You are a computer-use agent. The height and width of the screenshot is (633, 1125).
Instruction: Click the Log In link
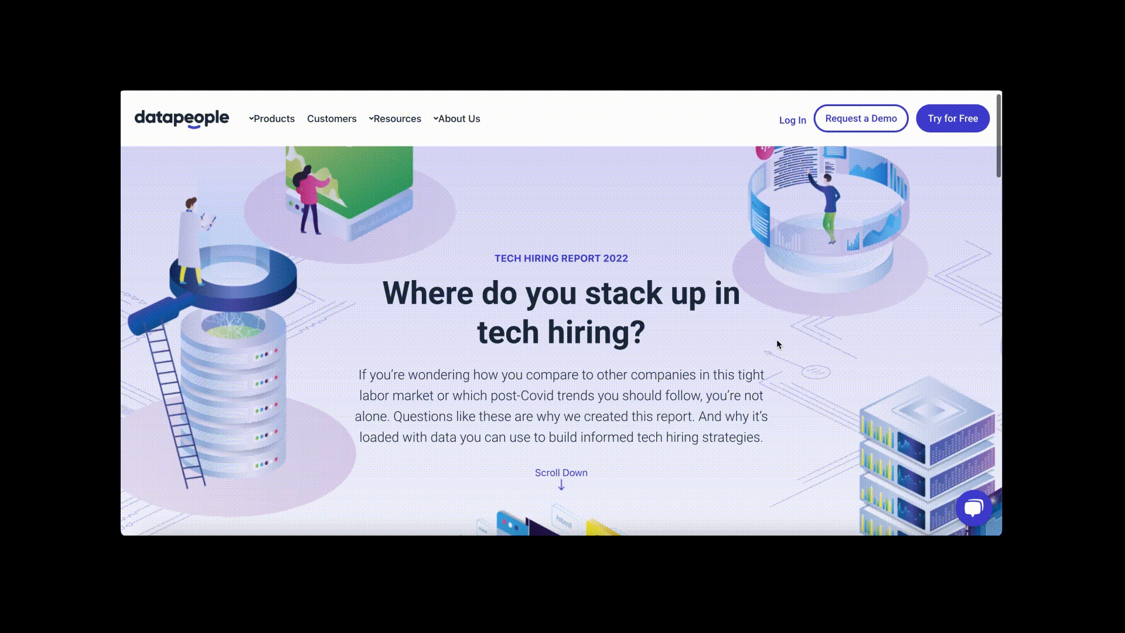(x=792, y=120)
